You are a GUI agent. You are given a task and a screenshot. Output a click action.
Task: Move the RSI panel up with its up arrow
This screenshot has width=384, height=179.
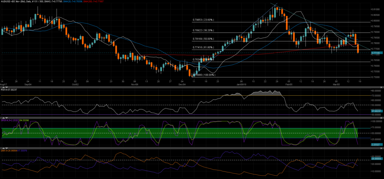3,87
